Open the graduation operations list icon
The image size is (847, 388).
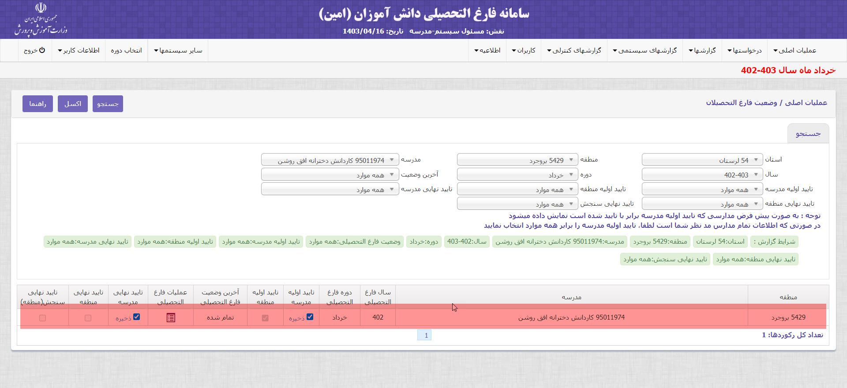point(171,318)
